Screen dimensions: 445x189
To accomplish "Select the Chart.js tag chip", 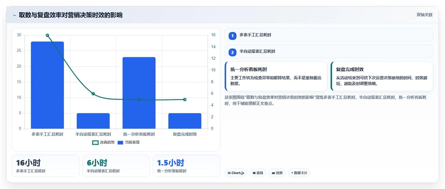I will (236, 173).
